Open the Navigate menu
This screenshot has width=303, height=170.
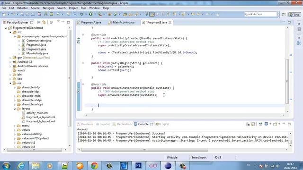point(48,8)
